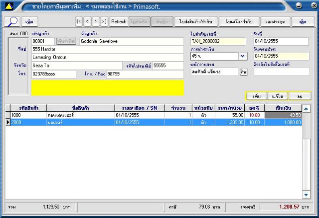
Task: Go to first record navigation arrow
Action: coord(79,21)
